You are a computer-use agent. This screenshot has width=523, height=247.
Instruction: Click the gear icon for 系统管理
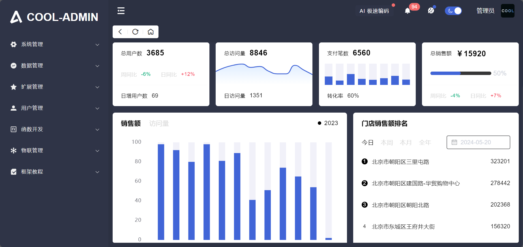pos(14,44)
